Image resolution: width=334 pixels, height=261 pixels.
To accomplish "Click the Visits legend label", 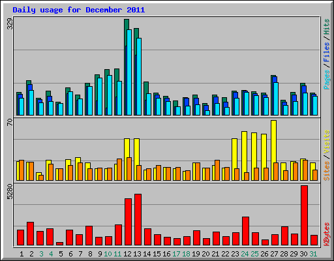I will 327,142.
